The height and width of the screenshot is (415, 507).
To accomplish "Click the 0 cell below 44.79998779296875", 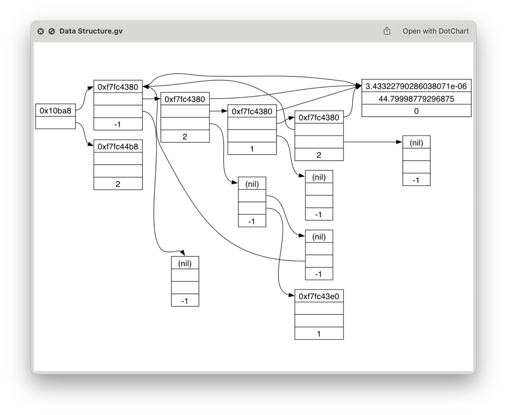I will pos(416,111).
